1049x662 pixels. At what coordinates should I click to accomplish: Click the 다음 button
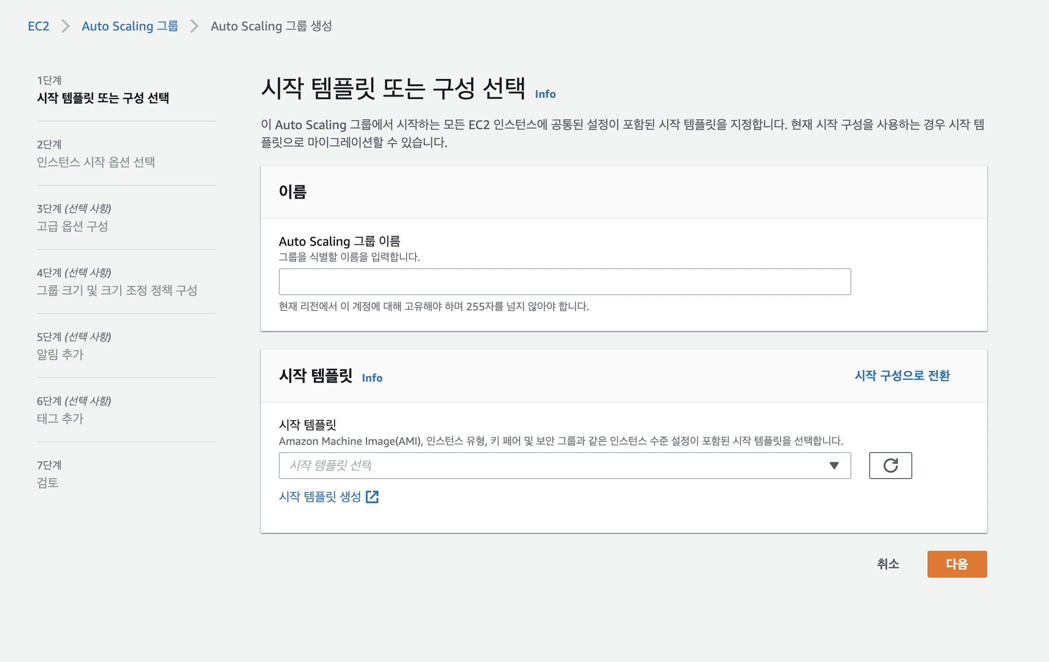point(957,564)
